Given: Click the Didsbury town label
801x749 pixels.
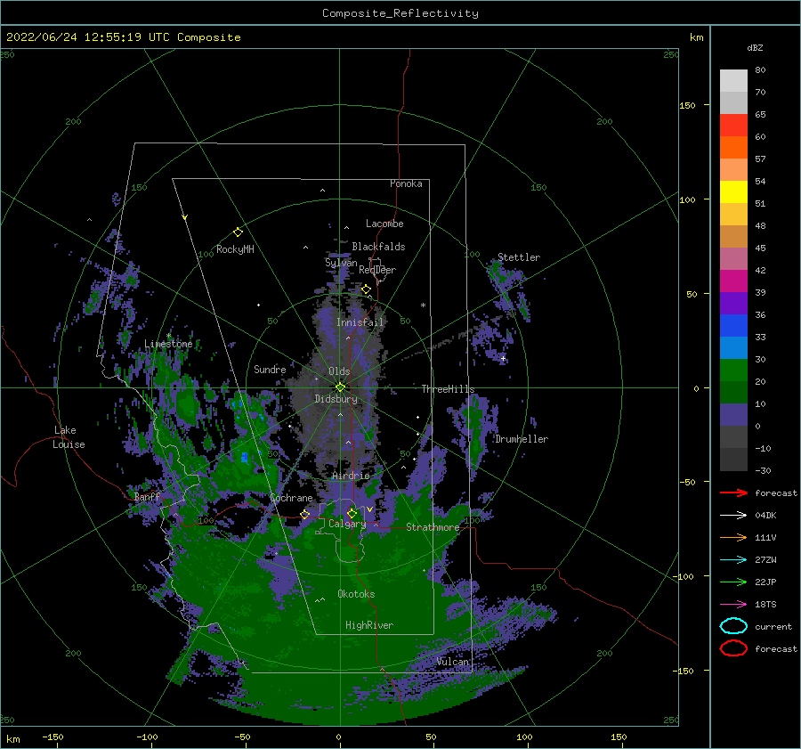Looking at the screenshot, I should click(x=336, y=399).
